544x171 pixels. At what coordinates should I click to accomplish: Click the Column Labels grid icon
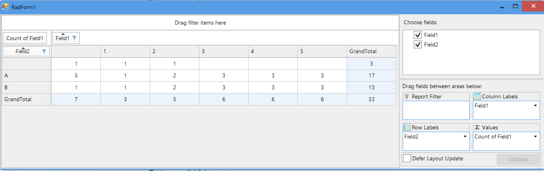pyautogui.click(x=477, y=96)
